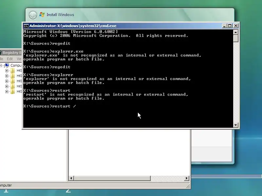Expand the first HK registry hive

7,71
